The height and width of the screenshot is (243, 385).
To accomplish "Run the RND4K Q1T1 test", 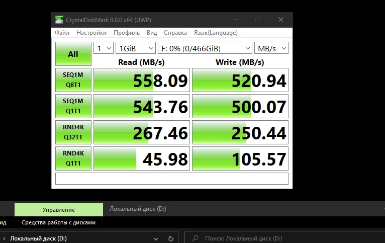I will tap(73, 158).
